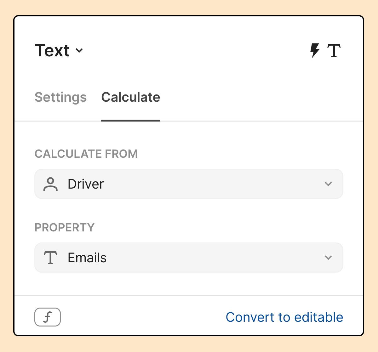The image size is (378, 352).
Task: Switch to the Settings tab
Action: (60, 97)
